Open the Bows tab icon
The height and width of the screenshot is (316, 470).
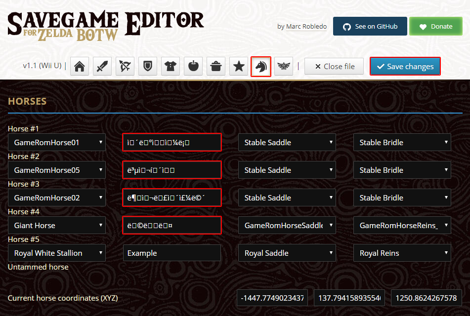[x=125, y=66]
